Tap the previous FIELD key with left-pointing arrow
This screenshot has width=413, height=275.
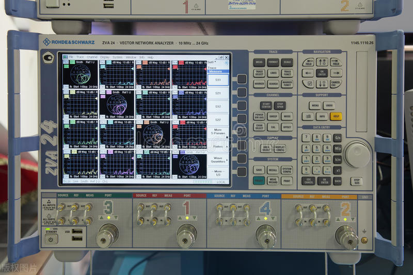click(x=308, y=62)
